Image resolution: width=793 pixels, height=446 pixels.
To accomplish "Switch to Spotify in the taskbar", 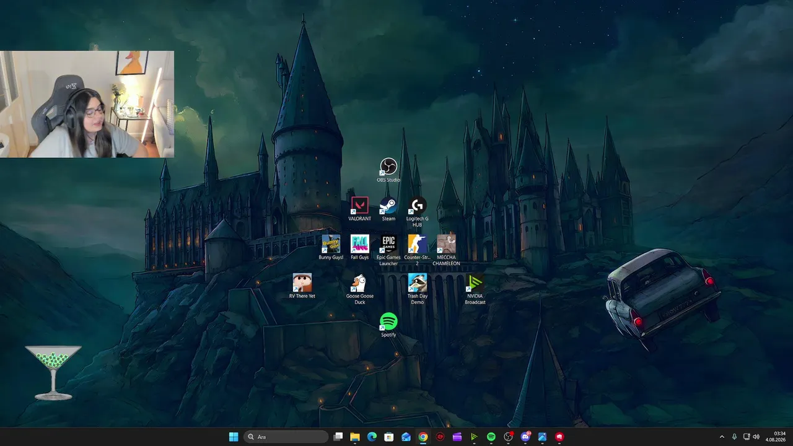I will [x=491, y=437].
